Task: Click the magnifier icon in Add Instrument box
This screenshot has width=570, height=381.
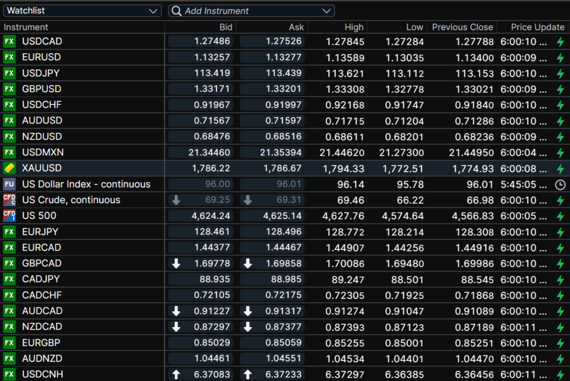Action: 176,11
